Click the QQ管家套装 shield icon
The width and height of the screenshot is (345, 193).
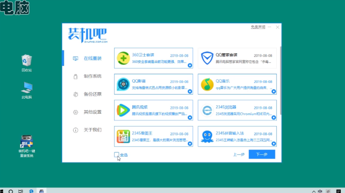click(207, 58)
